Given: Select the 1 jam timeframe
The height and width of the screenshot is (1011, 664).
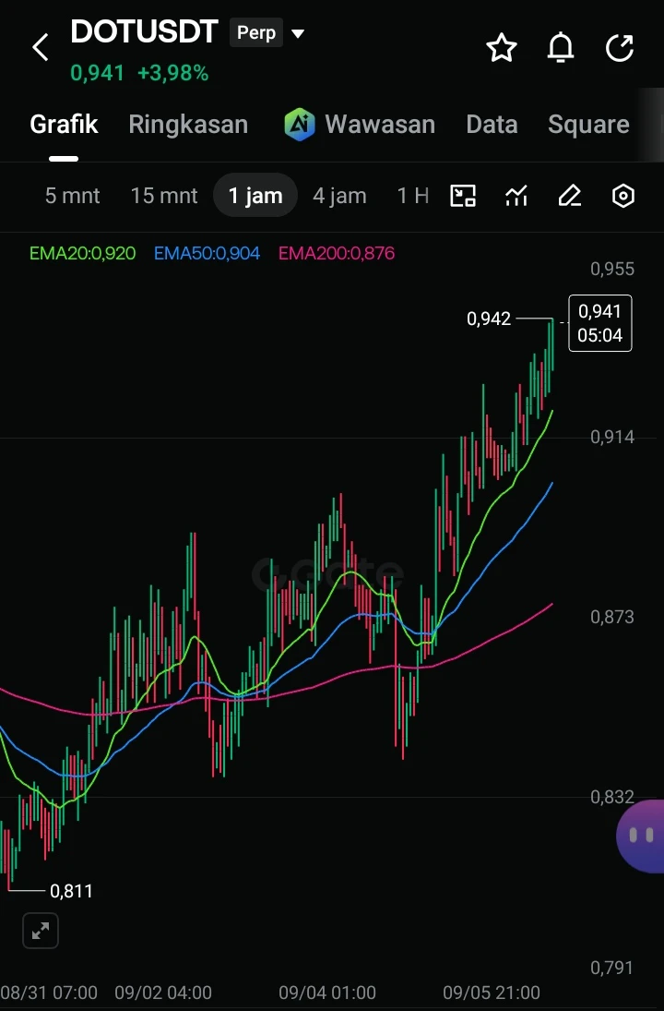Looking at the screenshot, I should pyautogui.click(x=255, y=196).
